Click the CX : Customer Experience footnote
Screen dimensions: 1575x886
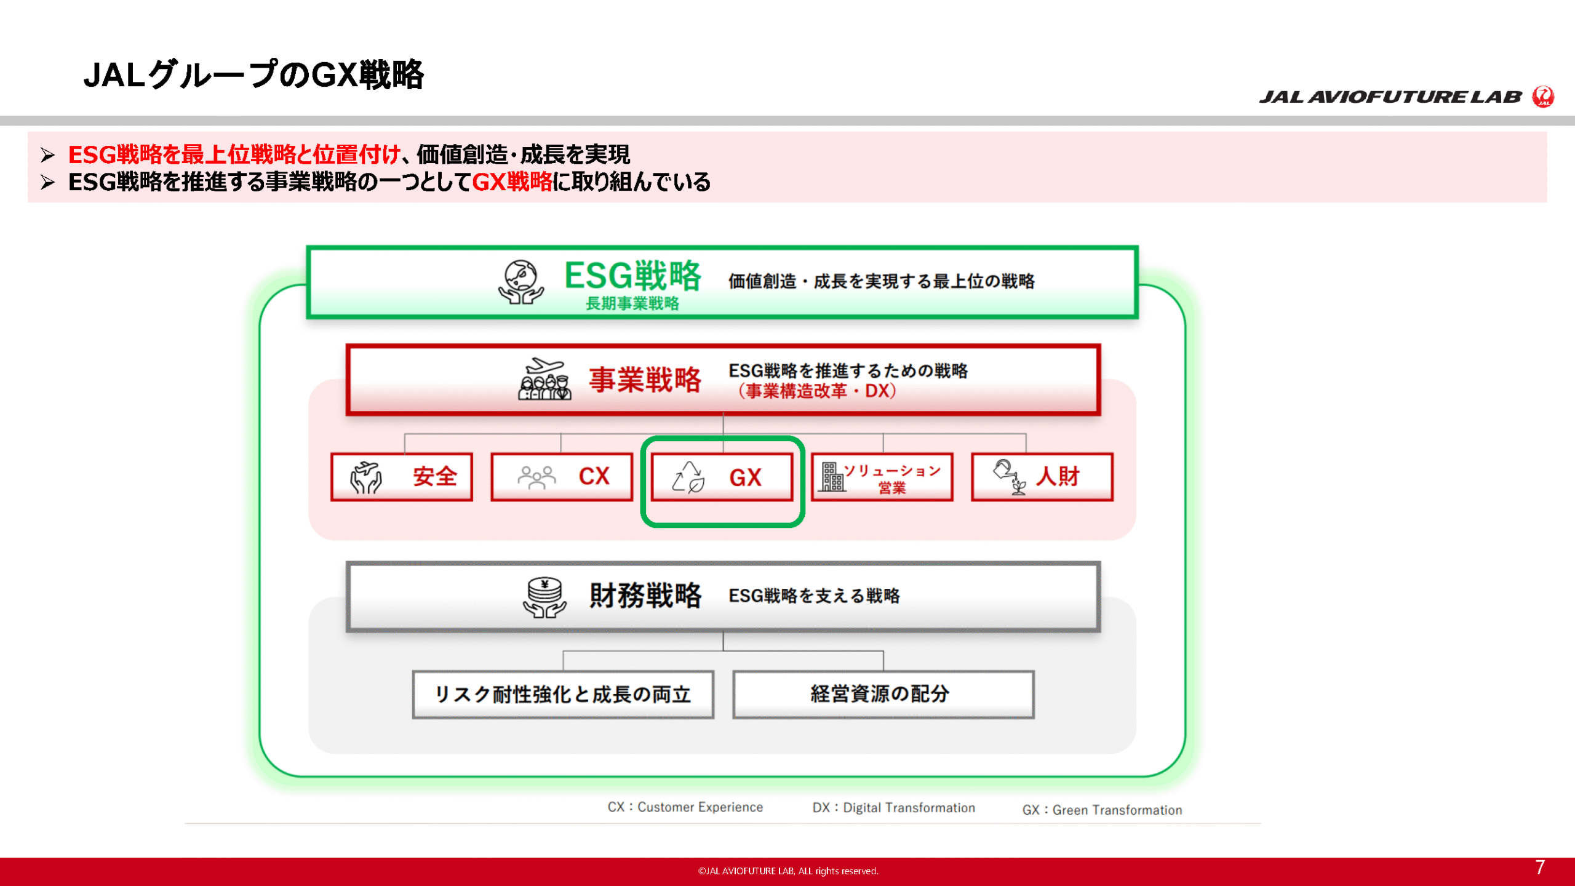(685, 807)
